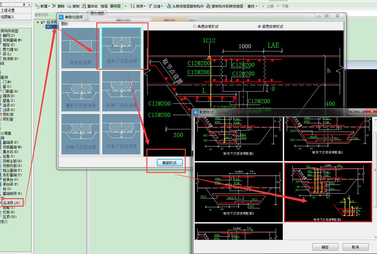Choose 矩形下沉后浇带配筋1 diagram

click(239, 139)
